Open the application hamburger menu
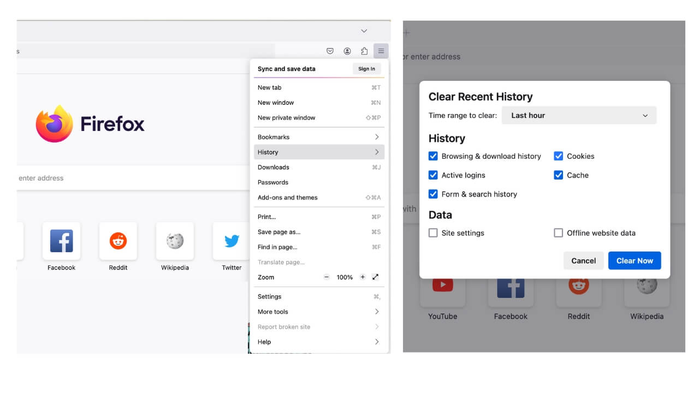699x393 pixels. [381, 50]
